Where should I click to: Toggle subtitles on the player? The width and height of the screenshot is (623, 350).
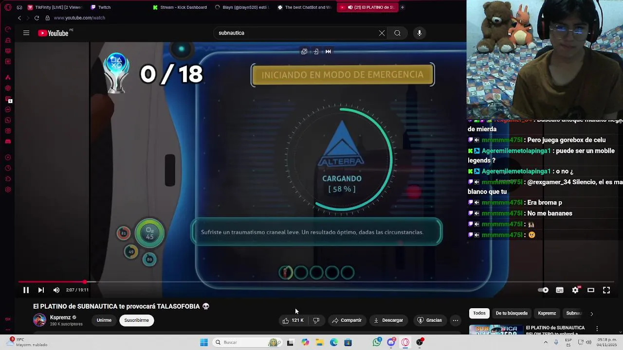point(560,290)
